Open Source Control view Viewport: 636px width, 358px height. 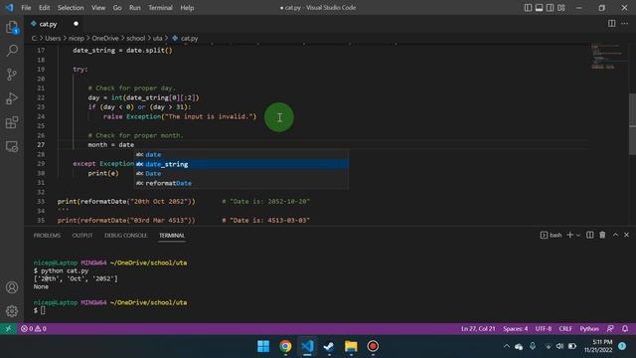pyautogui.click(x=12, y=75)
